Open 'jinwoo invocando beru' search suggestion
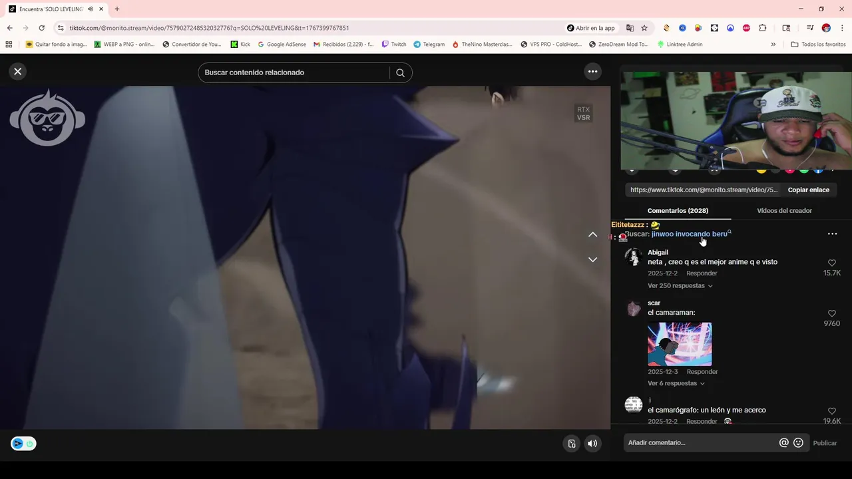852x479 pixels. click(x=690, y=234)
